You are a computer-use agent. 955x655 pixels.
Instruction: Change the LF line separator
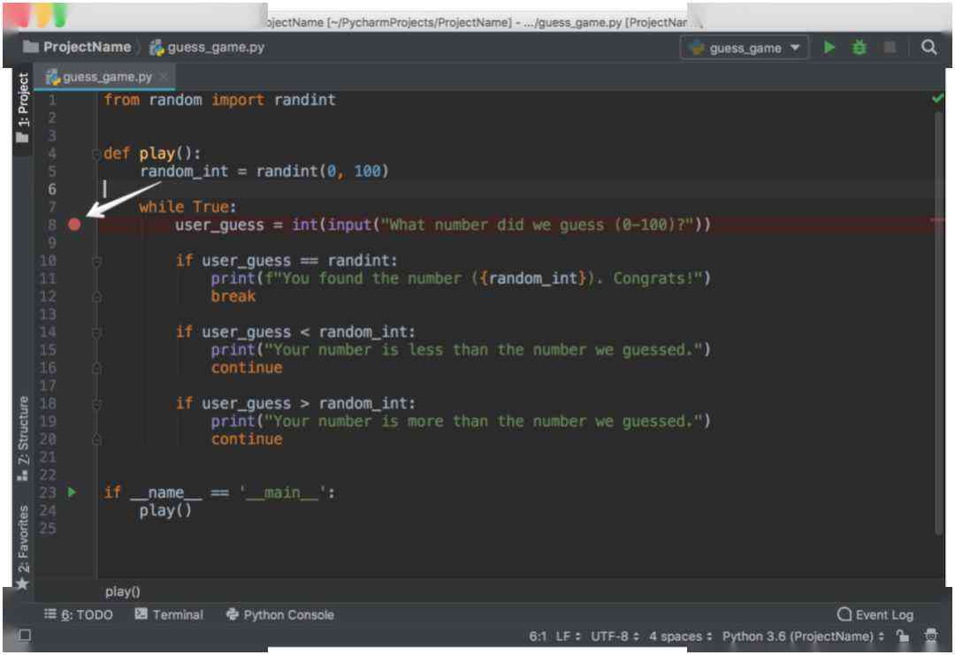[x=569, y=636]
